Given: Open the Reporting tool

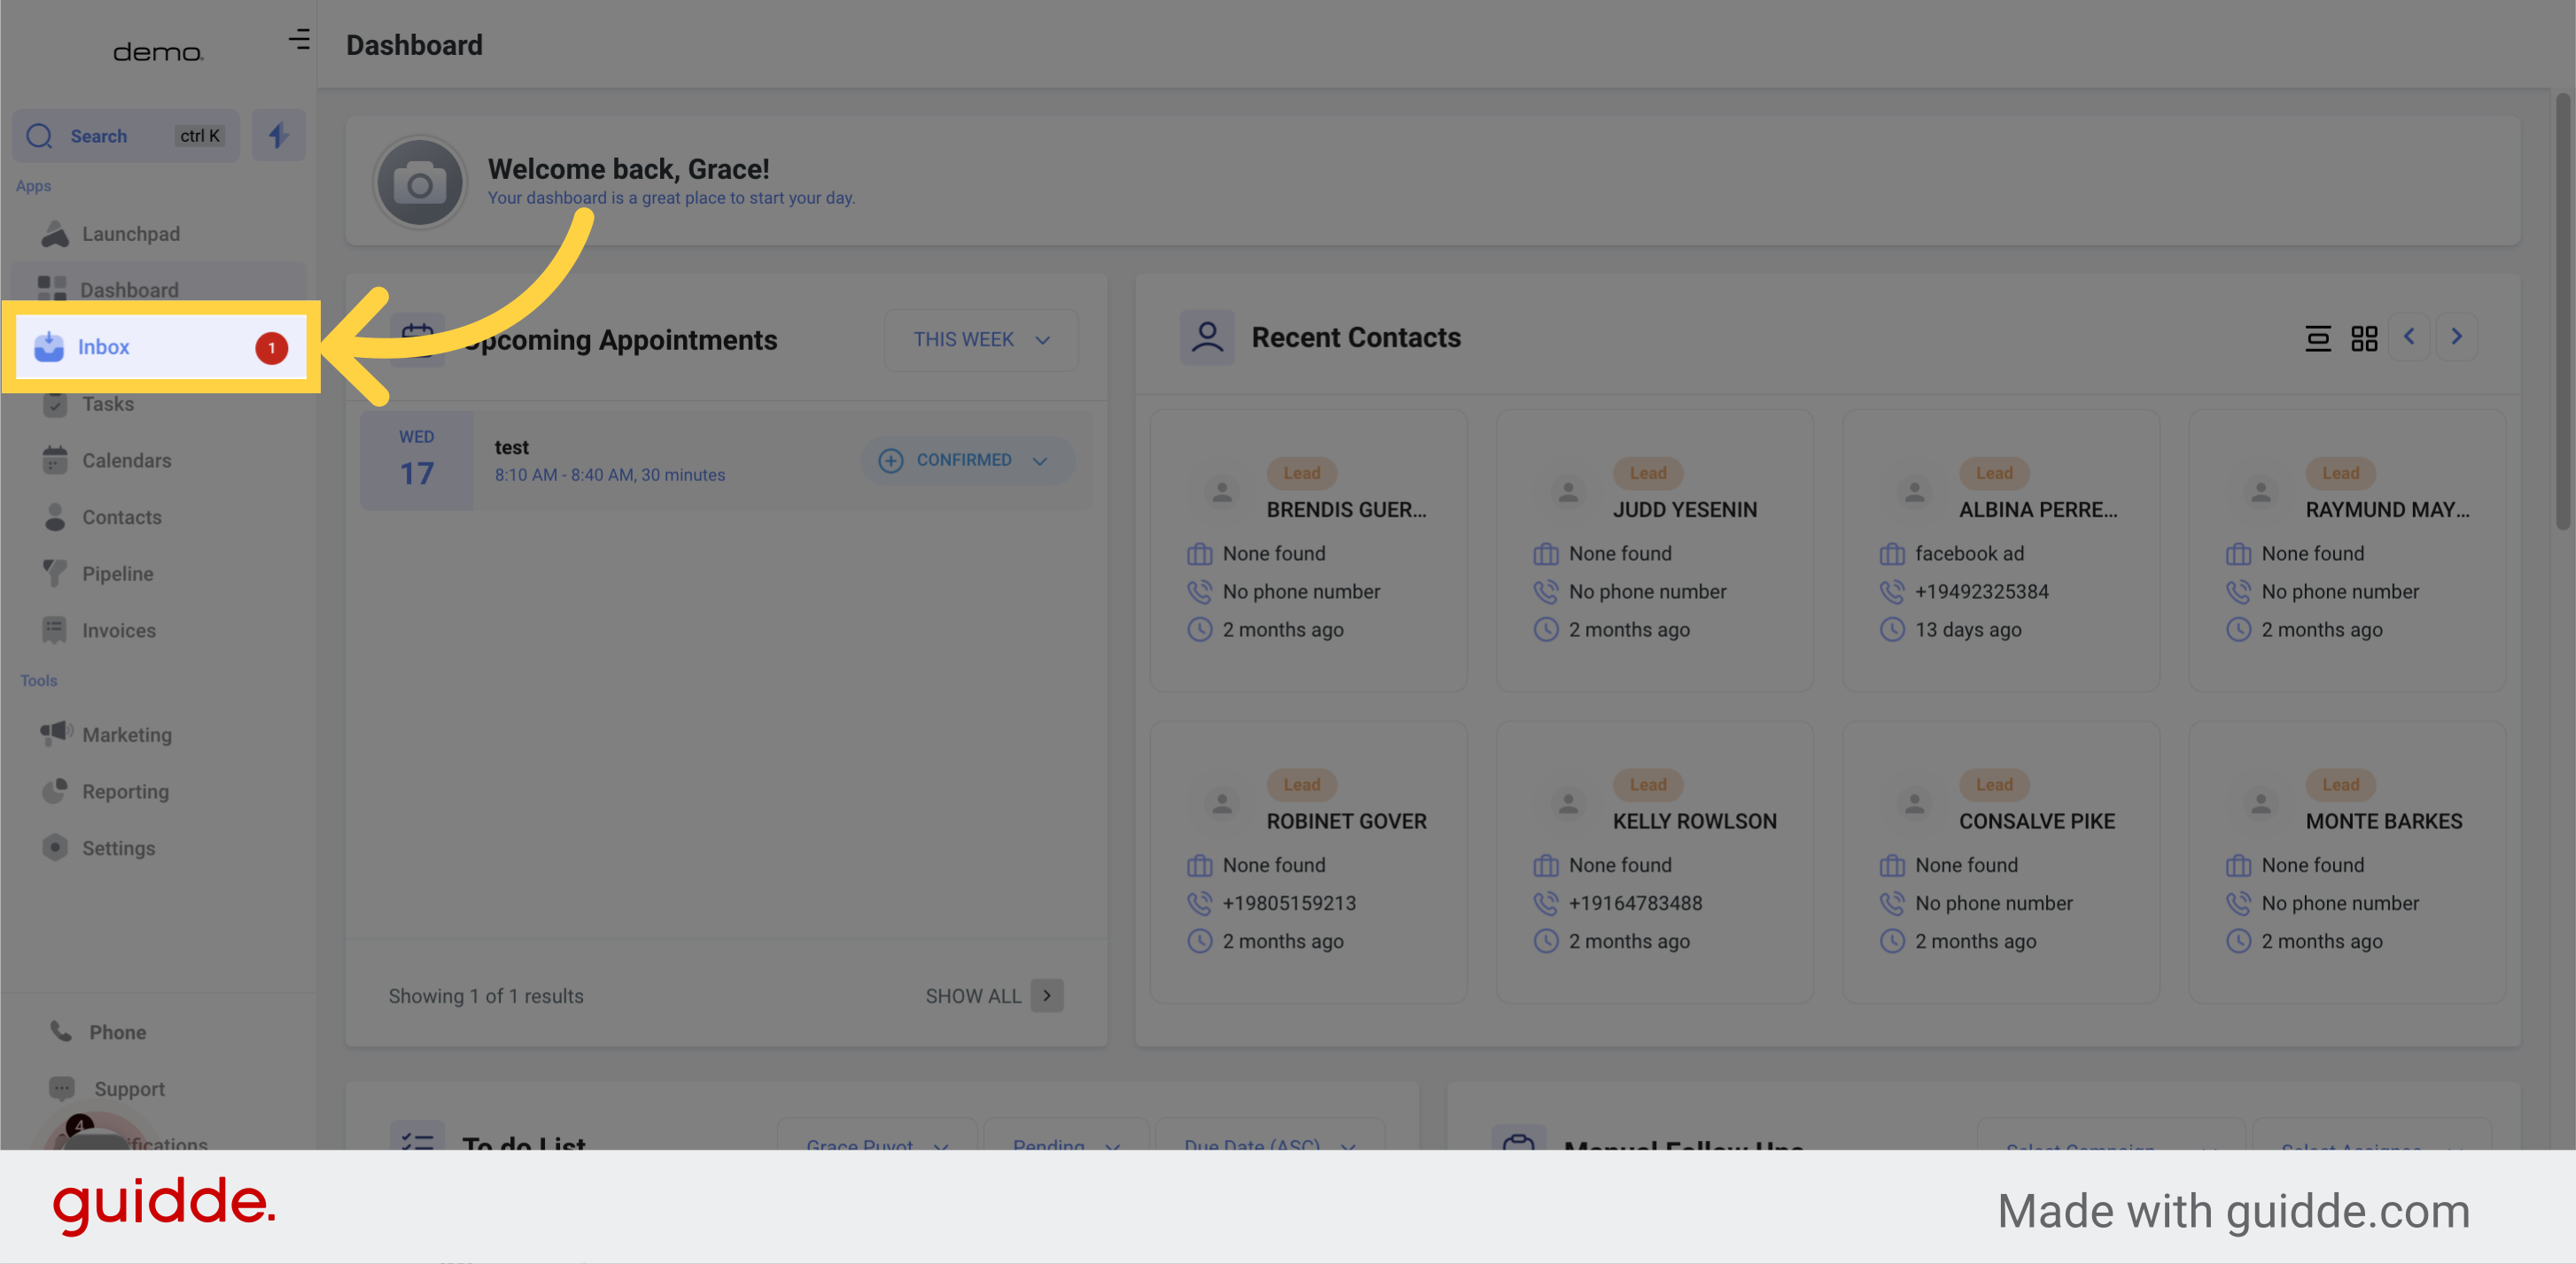Looking at the screenshot, I should pyautogui.click(x=124, y=790).
